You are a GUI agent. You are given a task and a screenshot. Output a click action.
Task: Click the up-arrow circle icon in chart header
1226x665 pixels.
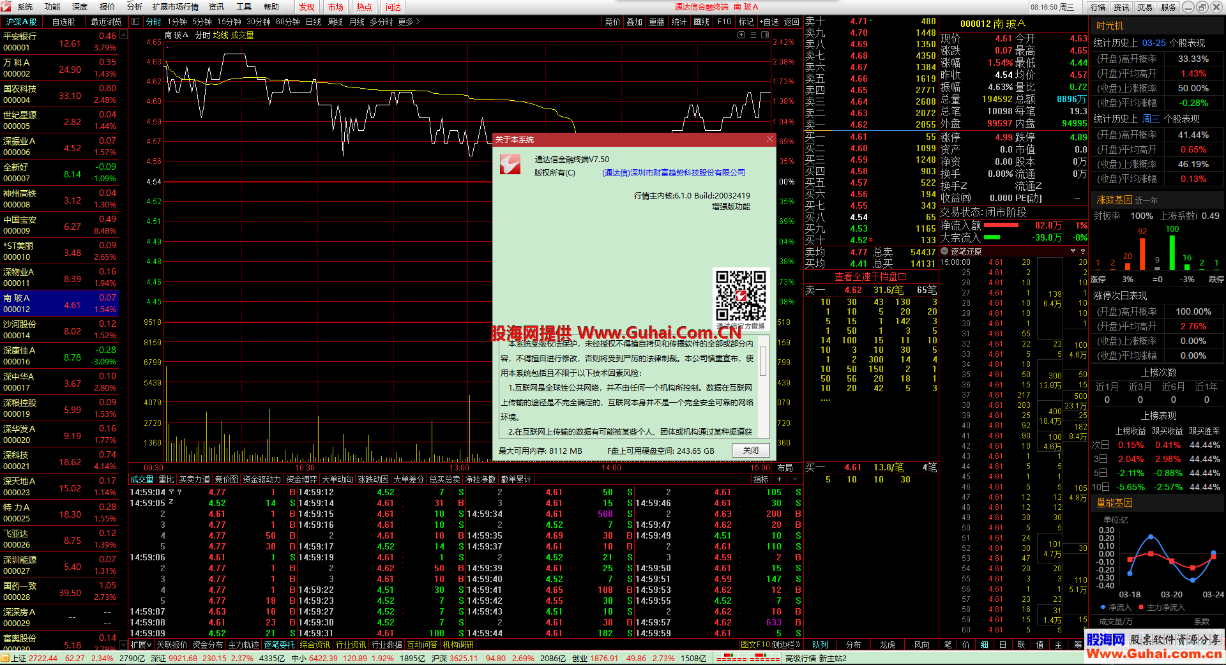coord(741,35)
